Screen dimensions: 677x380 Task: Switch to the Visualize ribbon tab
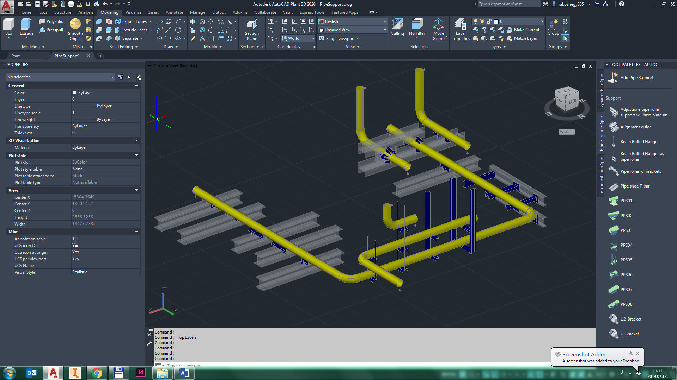133,12
